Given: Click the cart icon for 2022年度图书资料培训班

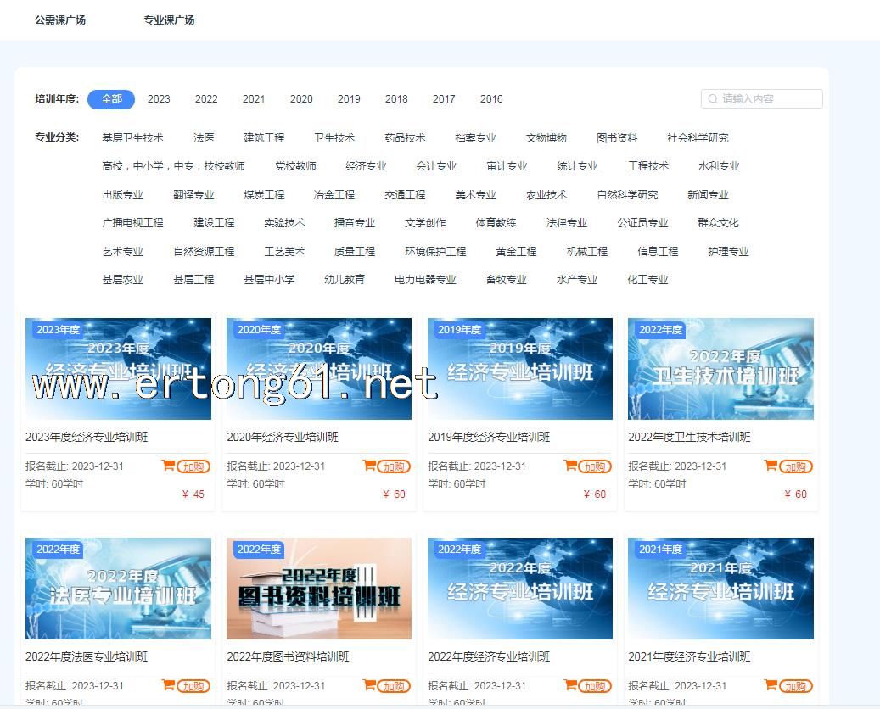Looking at the screenshot, I should [x=369, y=685].
